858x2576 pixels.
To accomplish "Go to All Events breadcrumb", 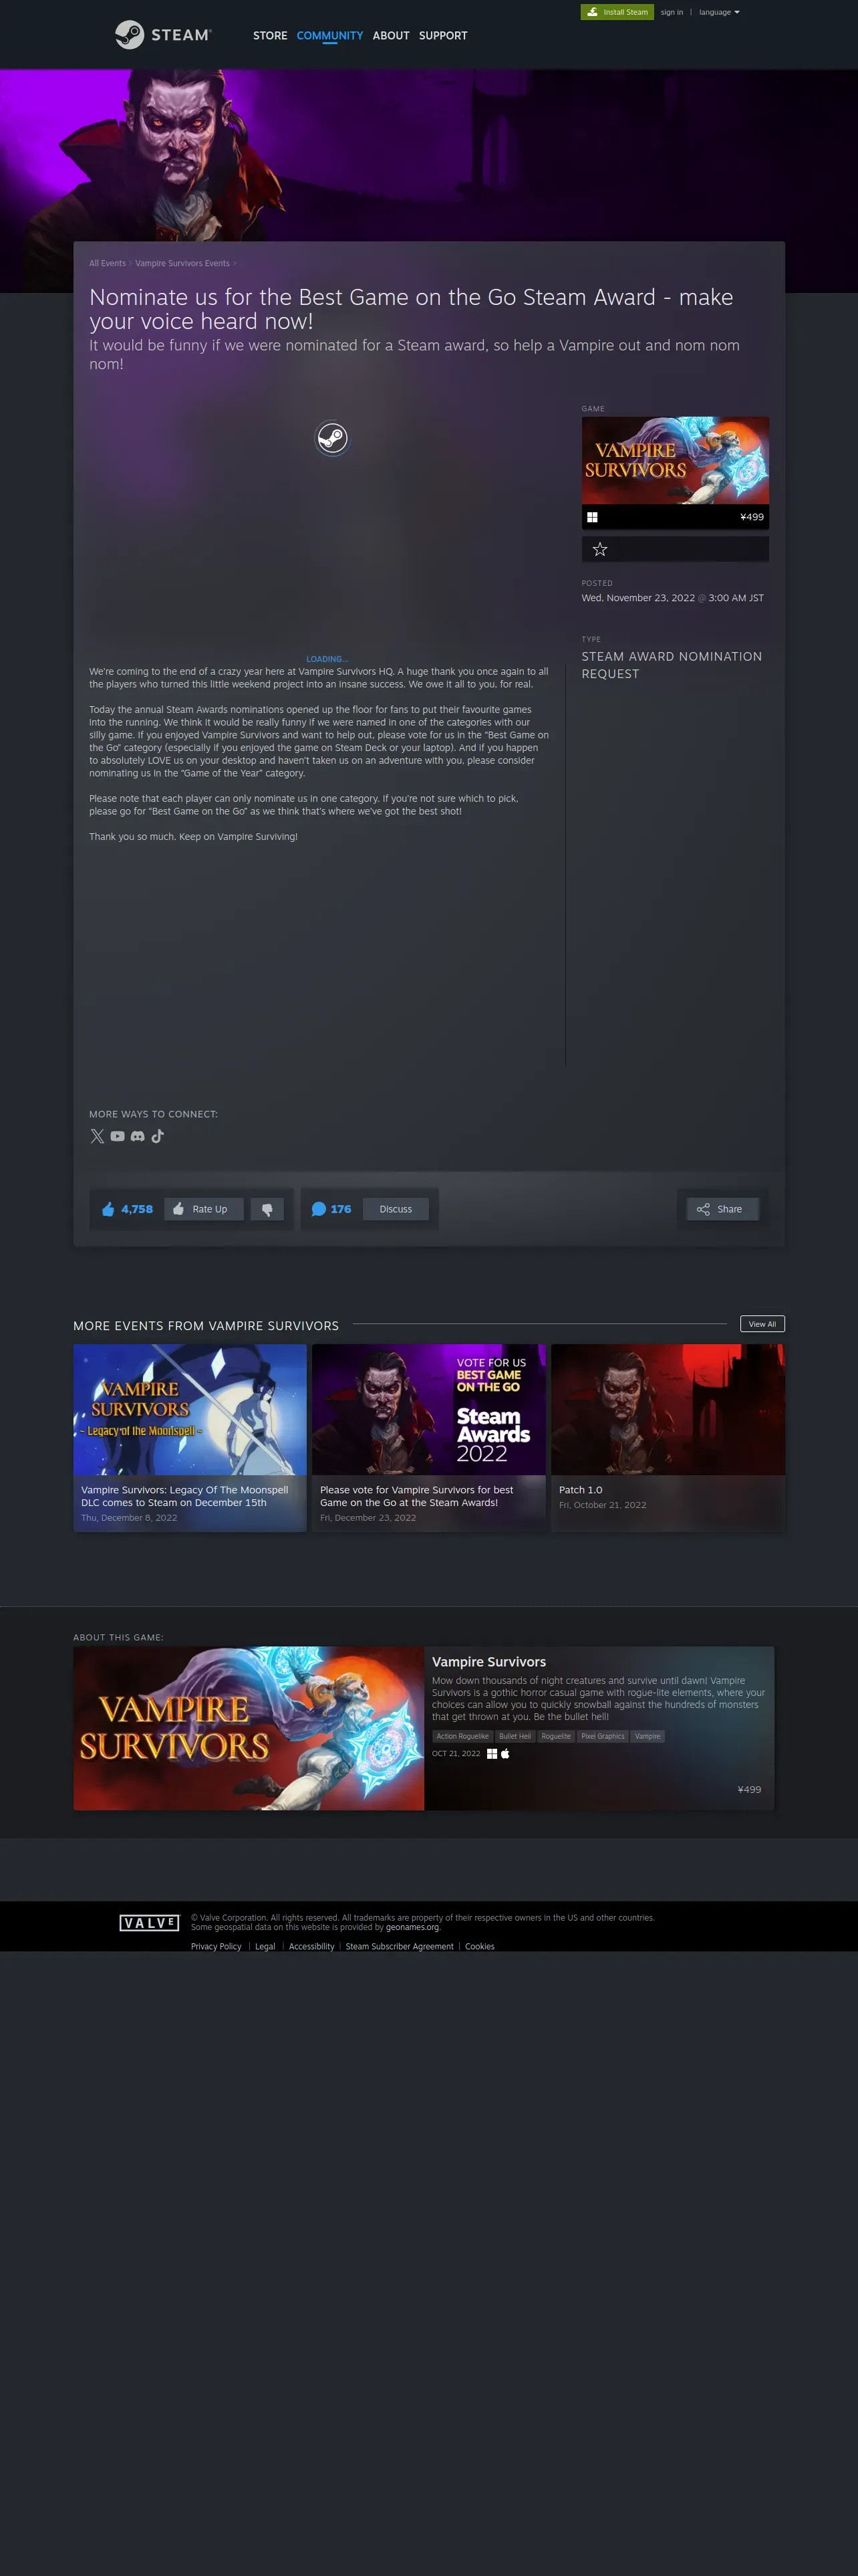I will pos(108,264).
